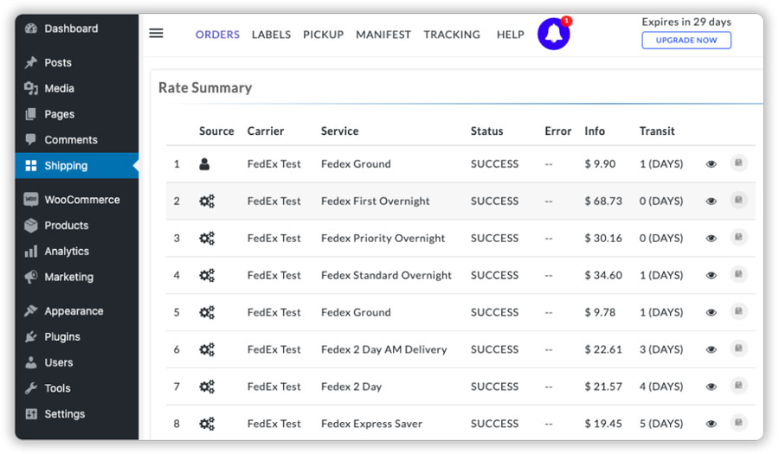Switch to the ORDERS tab
The width and height of the screenshot is (779, 454).
pyautogui.click(x=217, y=35)
